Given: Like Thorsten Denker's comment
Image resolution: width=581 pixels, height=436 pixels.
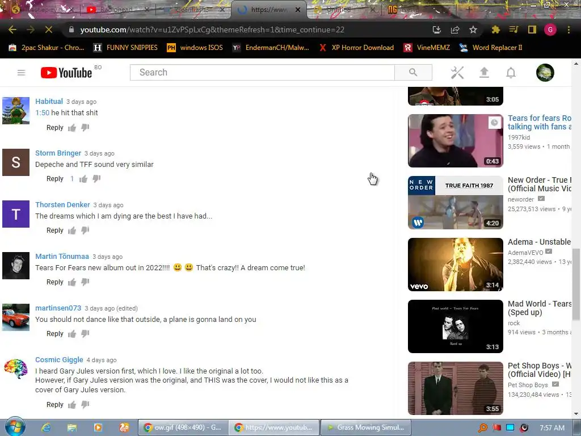Looking at the screenshot, I should tap(72, 230).
